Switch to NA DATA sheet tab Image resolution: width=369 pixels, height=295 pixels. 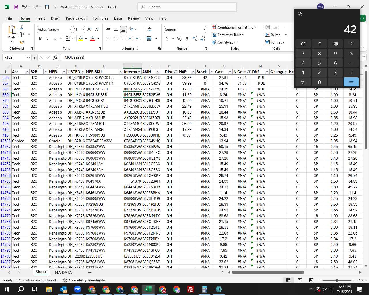(63, 272)
